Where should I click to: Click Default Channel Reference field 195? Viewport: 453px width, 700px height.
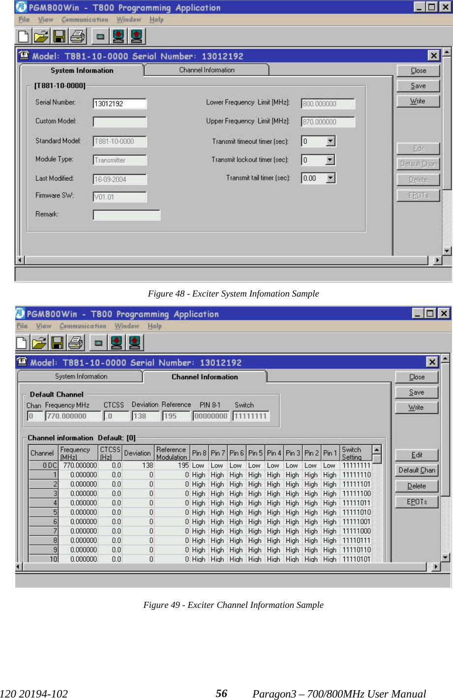[177, 416]
